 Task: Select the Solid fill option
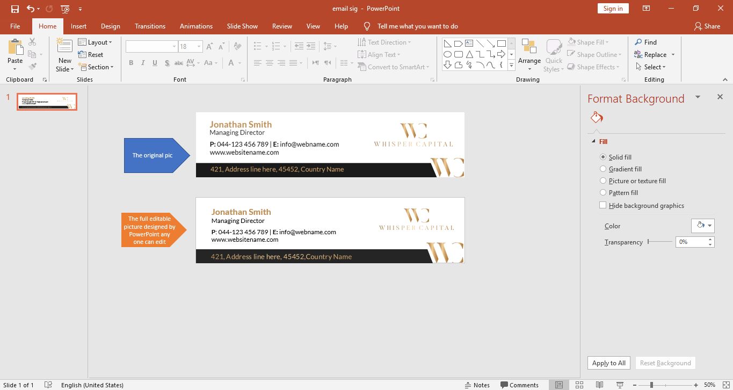[615, 157]
